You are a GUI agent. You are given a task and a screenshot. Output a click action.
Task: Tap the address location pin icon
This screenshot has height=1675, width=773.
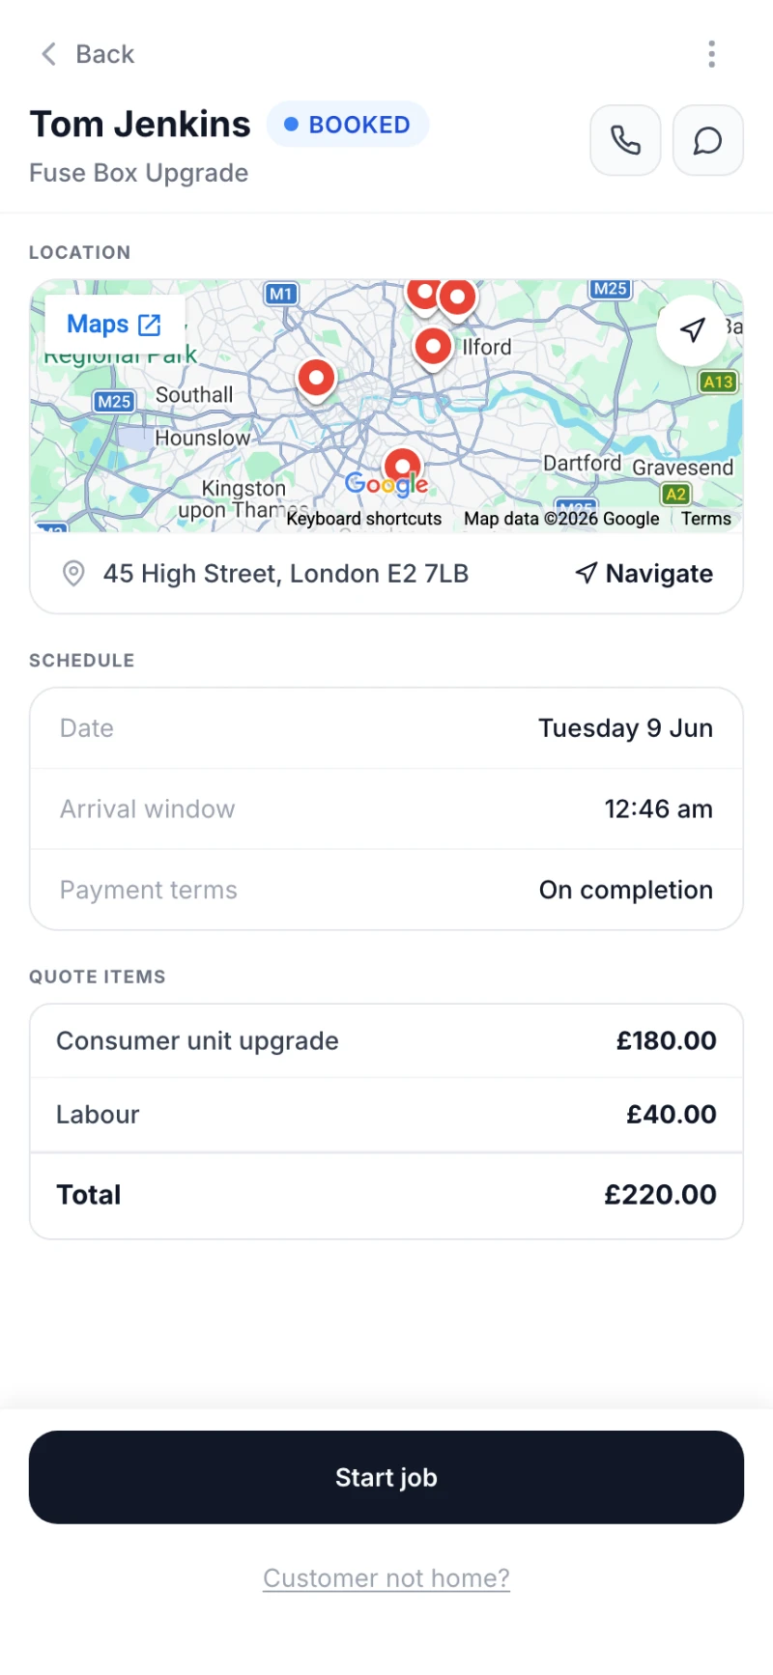pyautogui.click(x=73, y=574)
